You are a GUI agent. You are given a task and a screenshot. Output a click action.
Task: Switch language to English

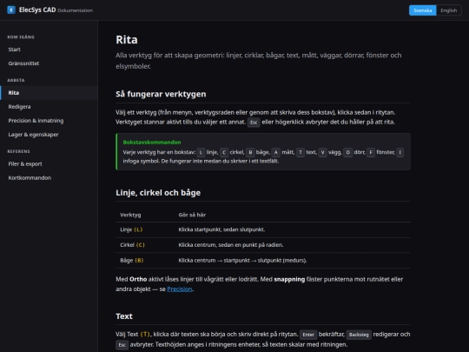(x=449, y=10)
